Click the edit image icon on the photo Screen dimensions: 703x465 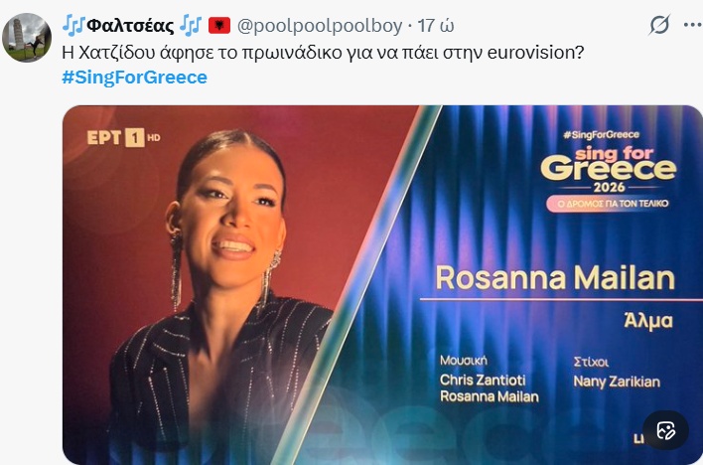(665, 430)
